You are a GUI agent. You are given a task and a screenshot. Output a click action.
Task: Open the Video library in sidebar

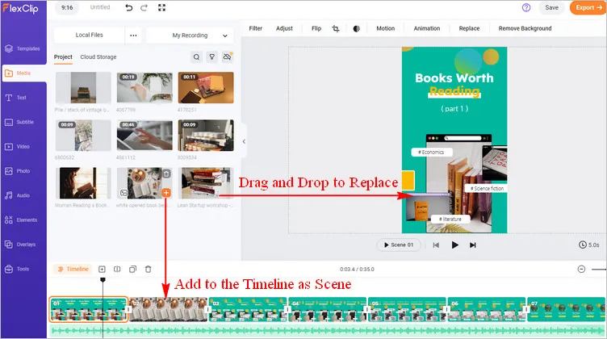(x=18, y=147)
